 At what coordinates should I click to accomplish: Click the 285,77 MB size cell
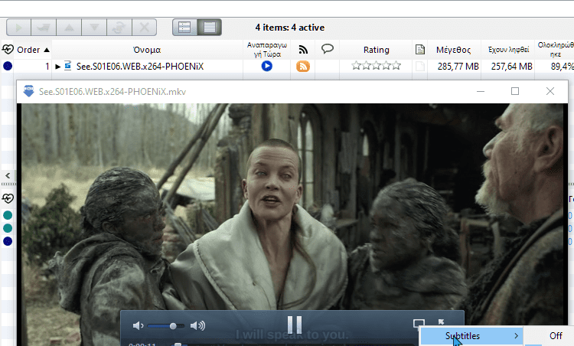click(458, 67)
